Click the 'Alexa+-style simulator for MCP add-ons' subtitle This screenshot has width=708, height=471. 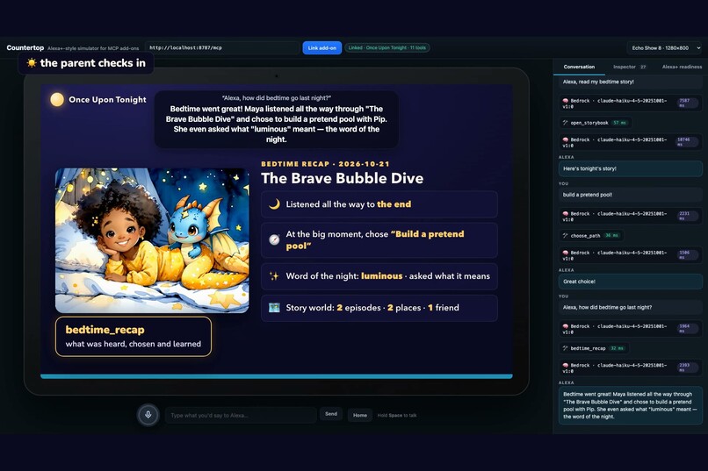coord(93,48)
